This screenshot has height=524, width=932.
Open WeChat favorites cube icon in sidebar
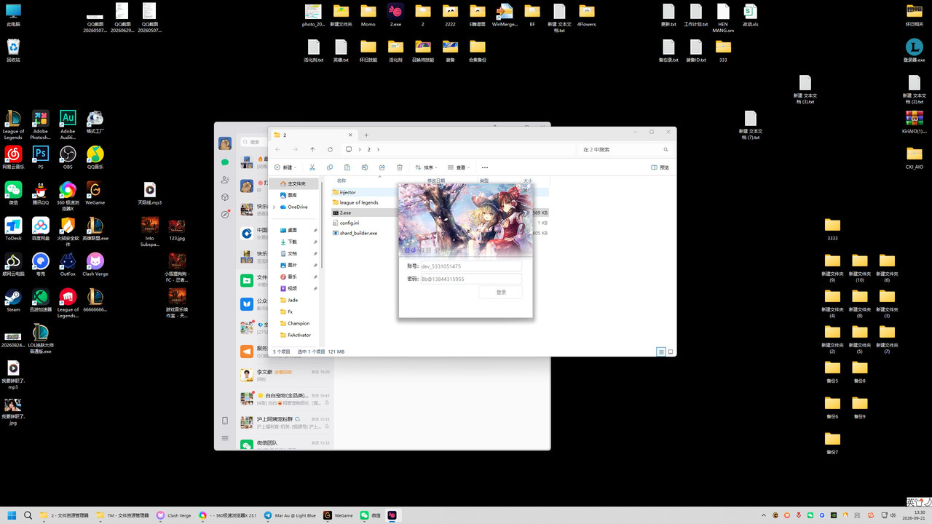(225, 197)
